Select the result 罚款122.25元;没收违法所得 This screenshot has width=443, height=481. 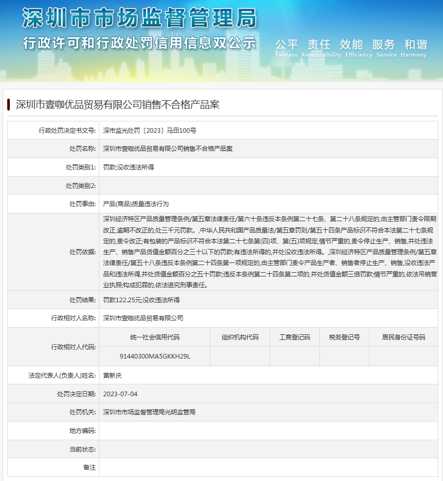(x=141, y=300)
